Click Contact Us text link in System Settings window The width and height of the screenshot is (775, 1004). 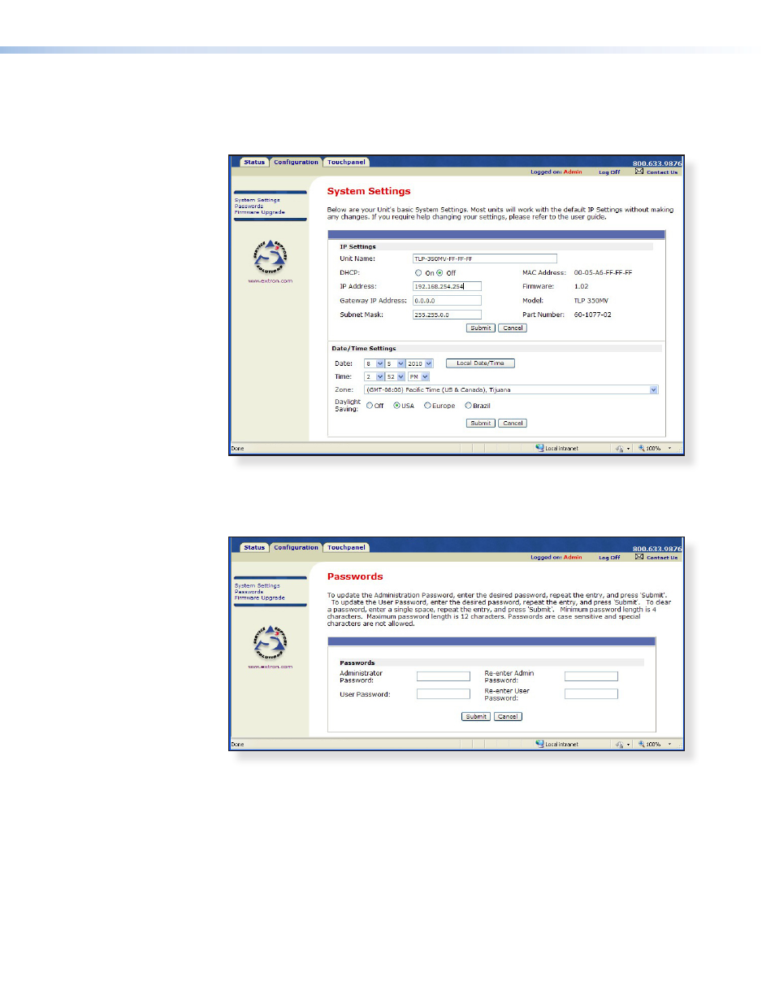point(662,172)
